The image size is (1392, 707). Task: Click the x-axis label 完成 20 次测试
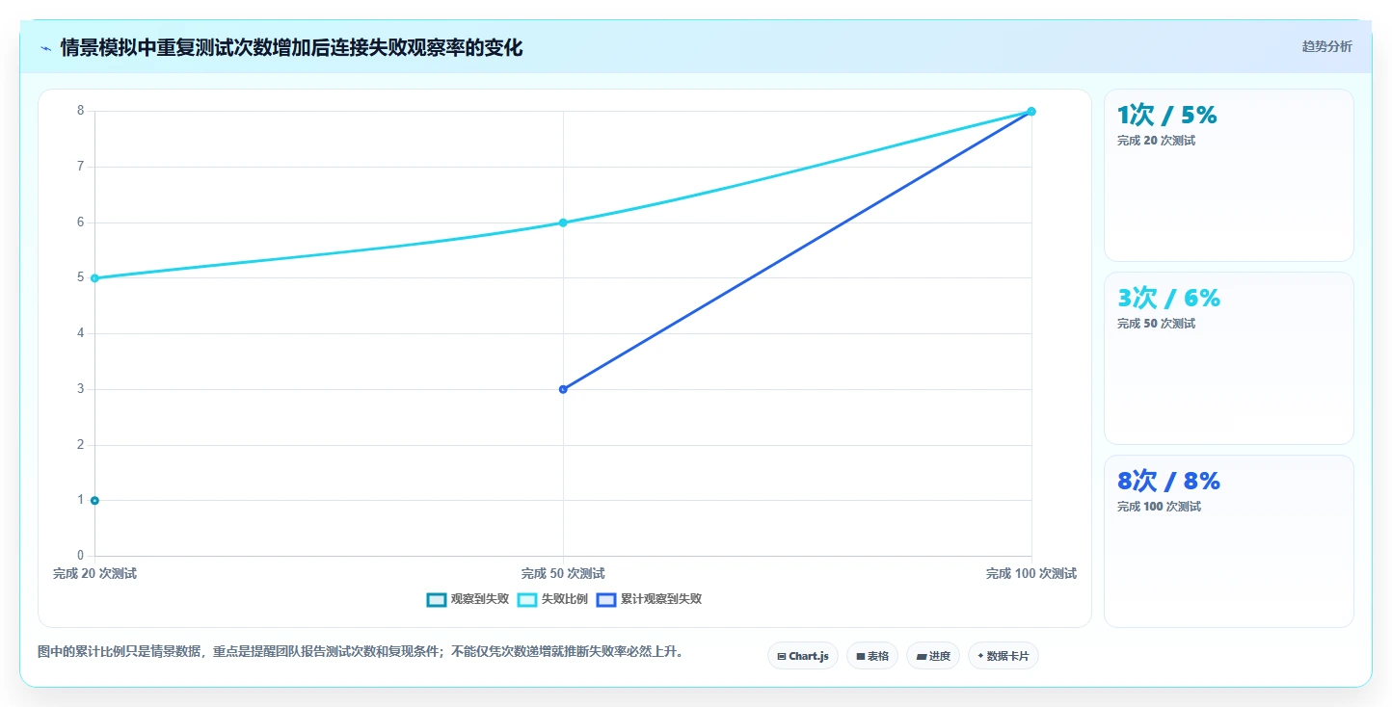[x=94, y=574]
